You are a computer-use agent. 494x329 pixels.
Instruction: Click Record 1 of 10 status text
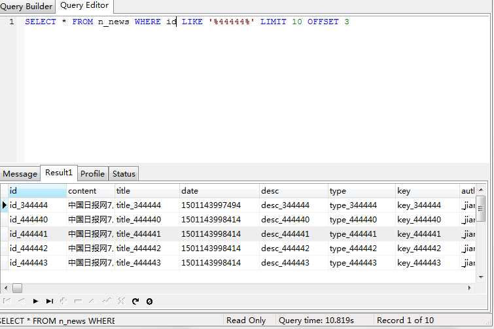click(405, 320)
